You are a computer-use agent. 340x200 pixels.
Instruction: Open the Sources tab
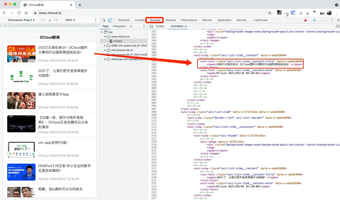(155, 20)
